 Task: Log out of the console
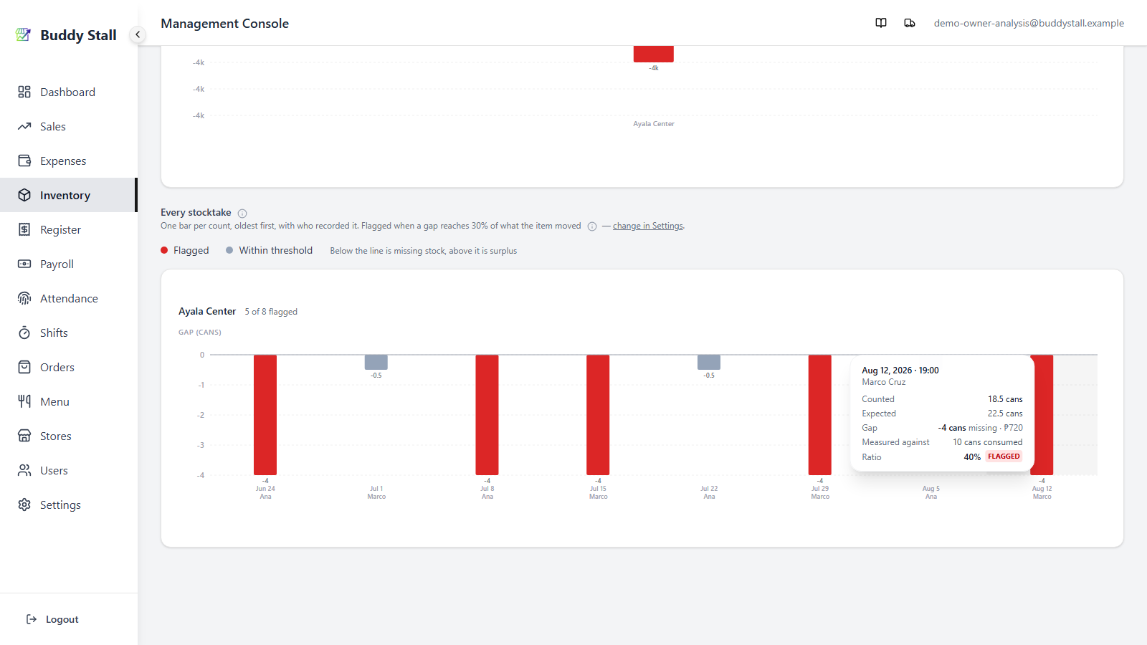click(x=52, y=619)
